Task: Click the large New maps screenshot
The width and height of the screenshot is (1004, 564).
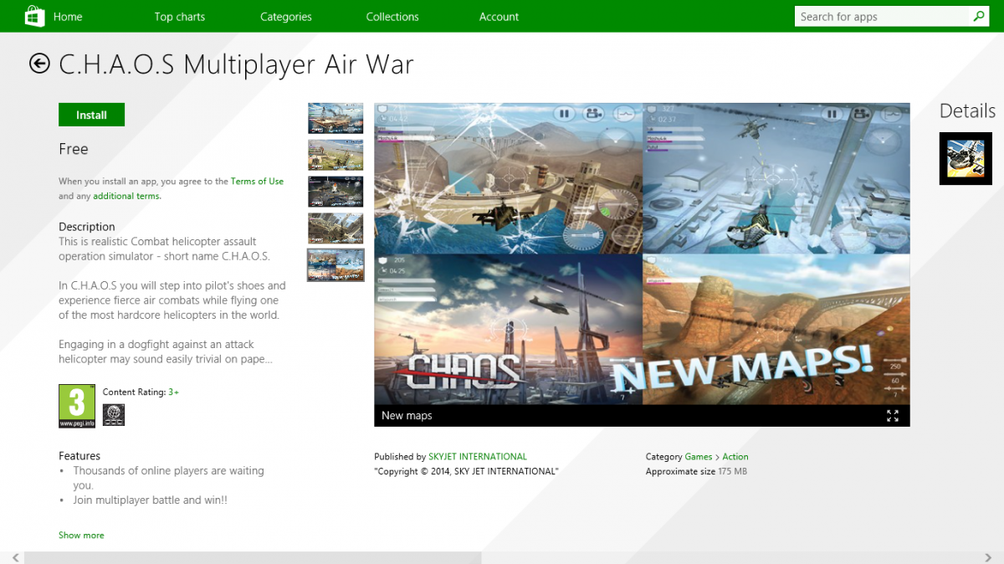Action: [x=642, y=254]
